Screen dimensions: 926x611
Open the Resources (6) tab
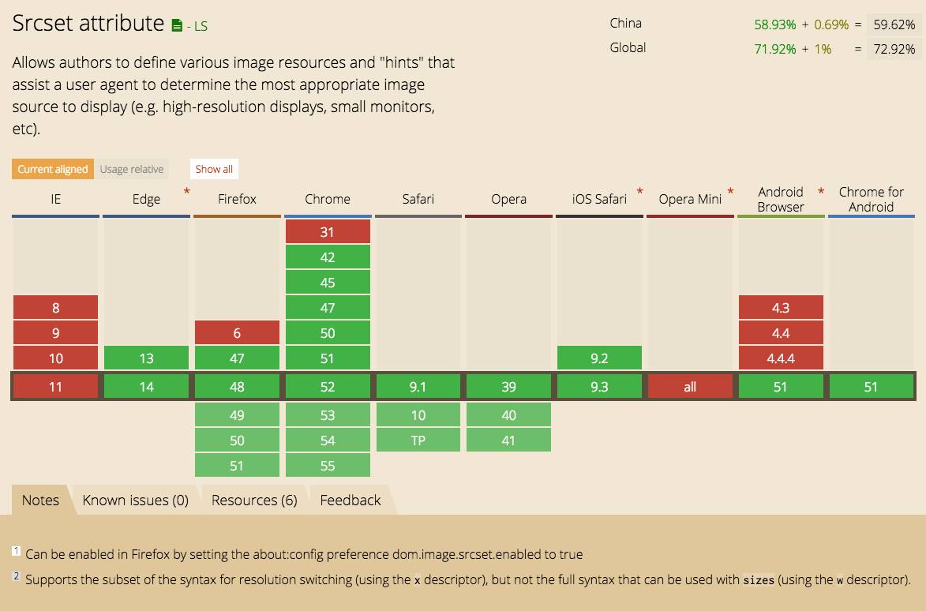coord(254,500)
